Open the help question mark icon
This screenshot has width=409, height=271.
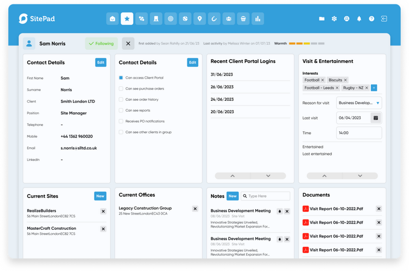[372, 18]
